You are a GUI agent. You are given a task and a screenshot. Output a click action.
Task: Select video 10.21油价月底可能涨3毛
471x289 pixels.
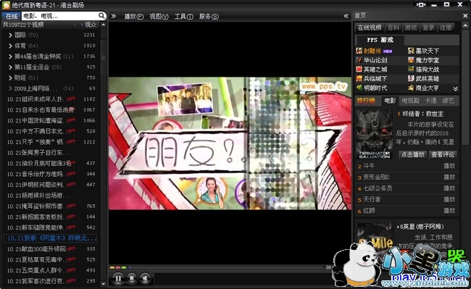[39, 163]
